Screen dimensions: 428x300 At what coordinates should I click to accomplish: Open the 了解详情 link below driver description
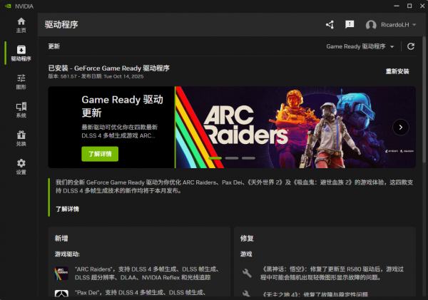point(68,209)
